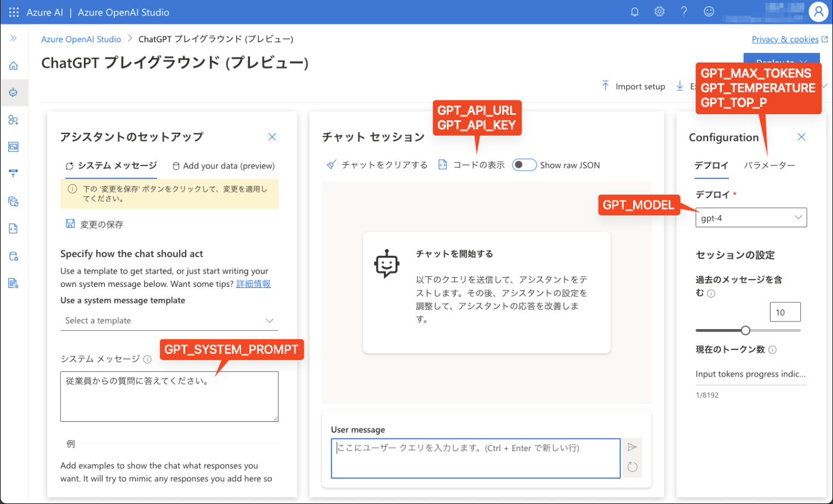Open the settings gear in header

click(659, 12)
